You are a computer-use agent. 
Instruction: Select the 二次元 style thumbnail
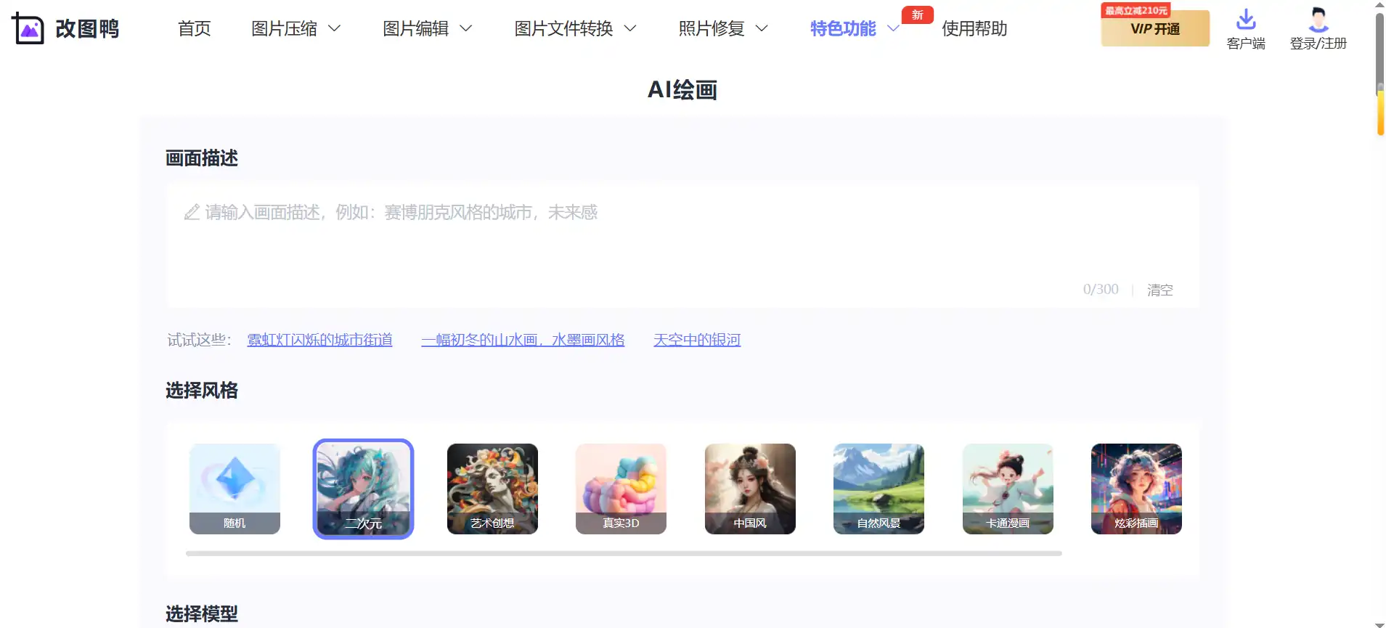click(363, 489)
